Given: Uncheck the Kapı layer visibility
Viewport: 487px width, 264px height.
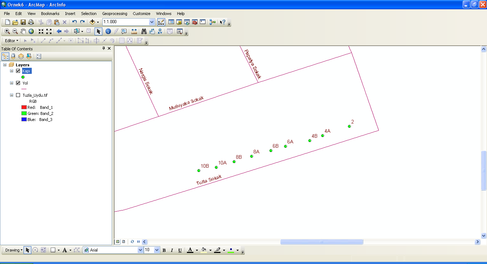Looking at the screenshot, I should pos(18,71).
